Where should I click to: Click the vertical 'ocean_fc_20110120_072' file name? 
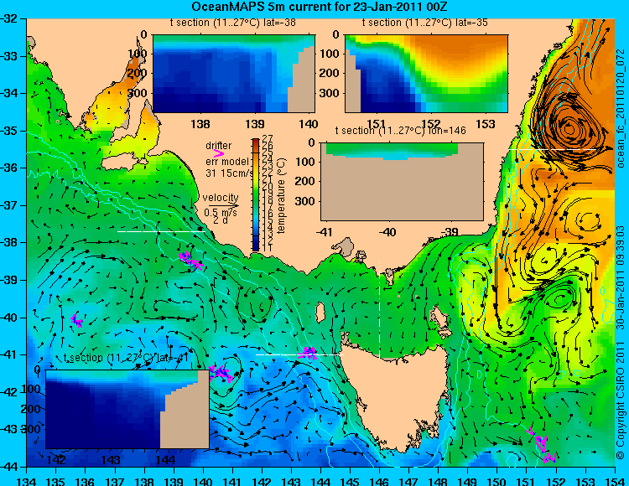tap(621, 109)
